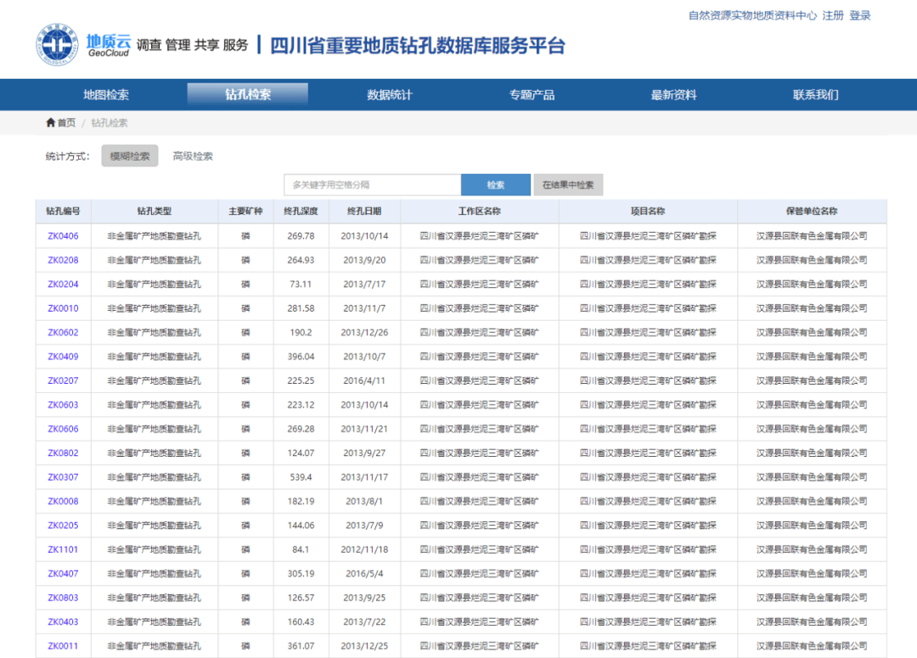The width and height of the screenshot is (917, 658).
Task: Click the 注册 link at top
Action: [833, 15]
